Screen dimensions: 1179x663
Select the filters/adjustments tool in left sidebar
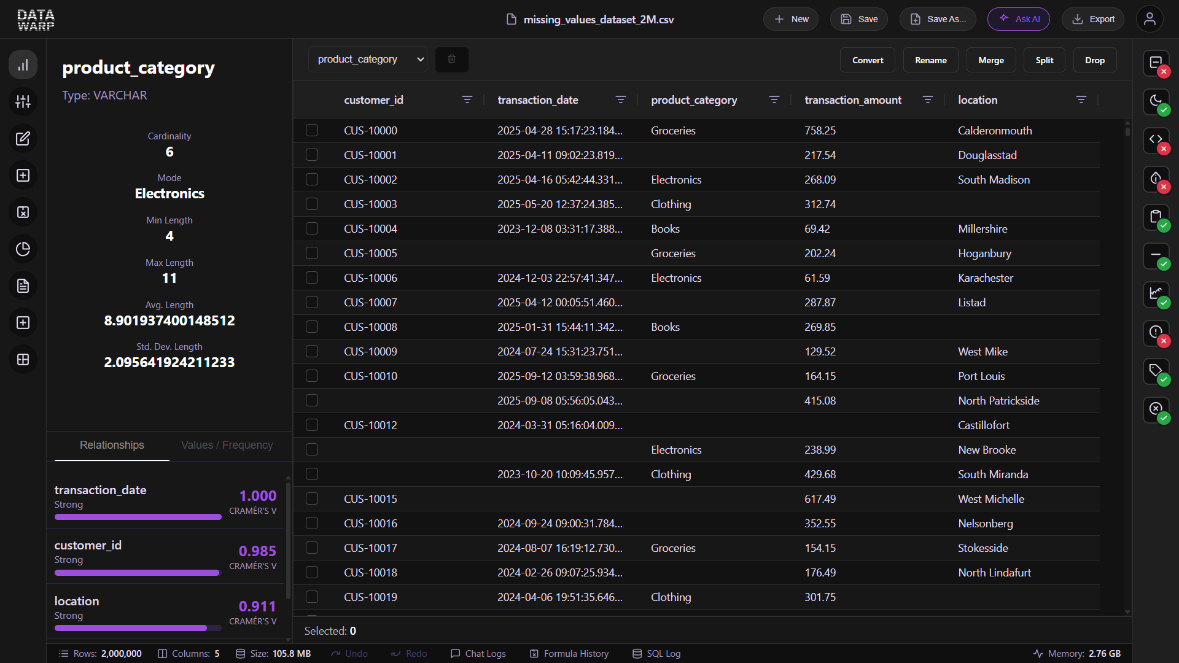(x=23, y=101)
